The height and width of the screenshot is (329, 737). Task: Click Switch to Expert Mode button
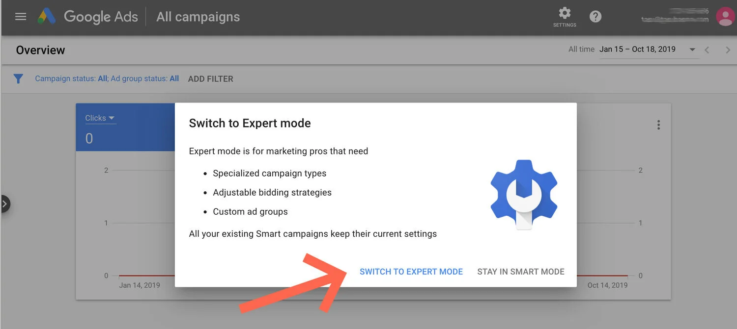point(411,272)
